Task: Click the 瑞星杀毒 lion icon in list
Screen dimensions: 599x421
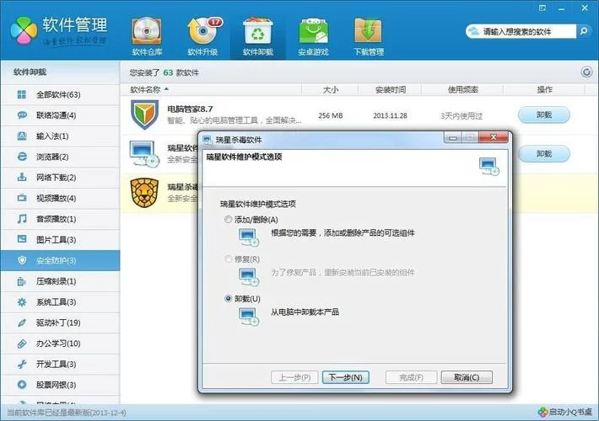Action: tap(144, 193)
